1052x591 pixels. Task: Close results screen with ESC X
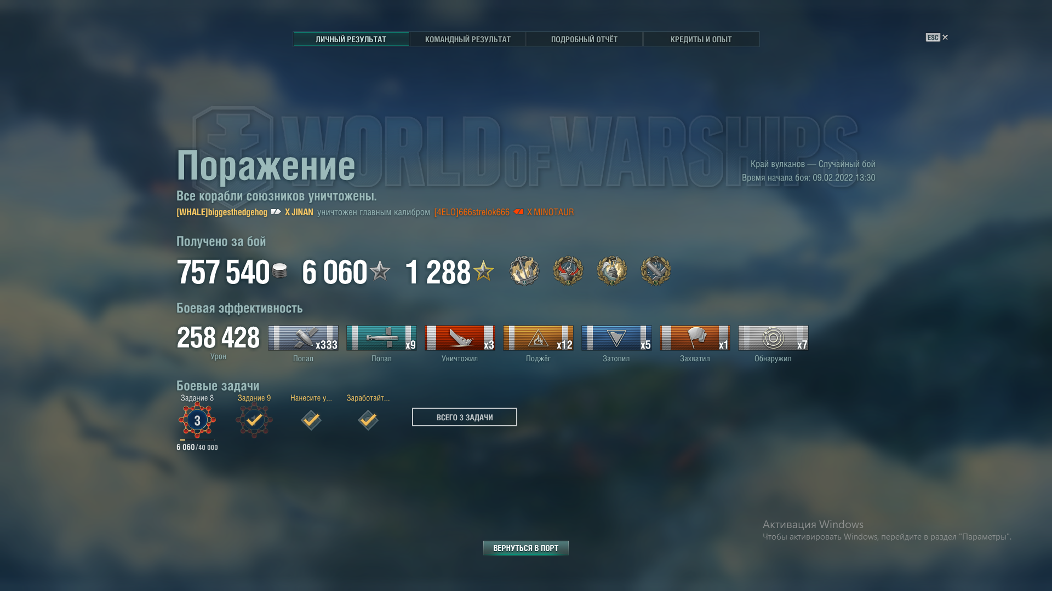click(937, 37)
